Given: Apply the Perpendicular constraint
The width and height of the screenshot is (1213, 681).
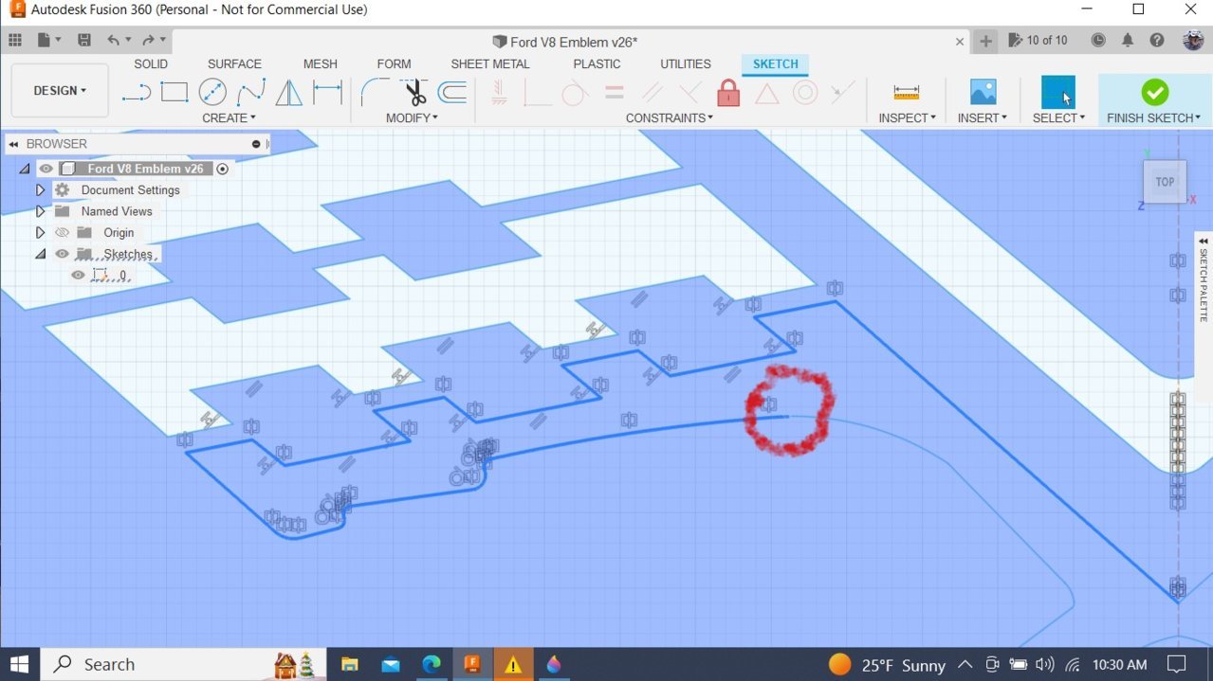Looking at the screenshot, I should (x=689, y=93).
